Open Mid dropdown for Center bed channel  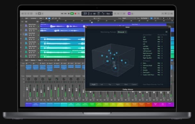[160, 42]
